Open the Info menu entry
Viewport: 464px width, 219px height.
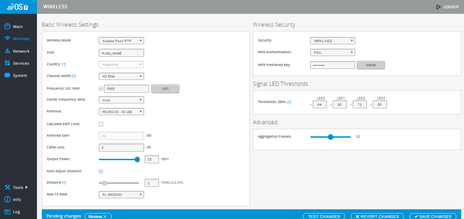point(17,200)
